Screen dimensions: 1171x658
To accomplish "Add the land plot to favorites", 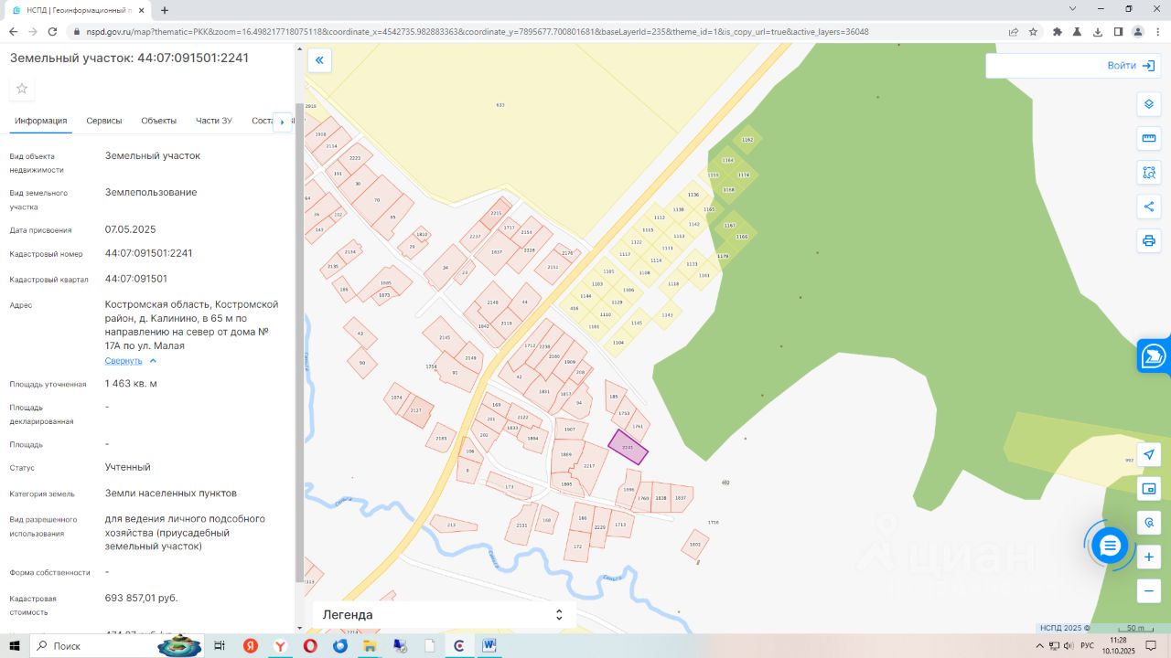I will pyautogui.click(x=22, y=89).
